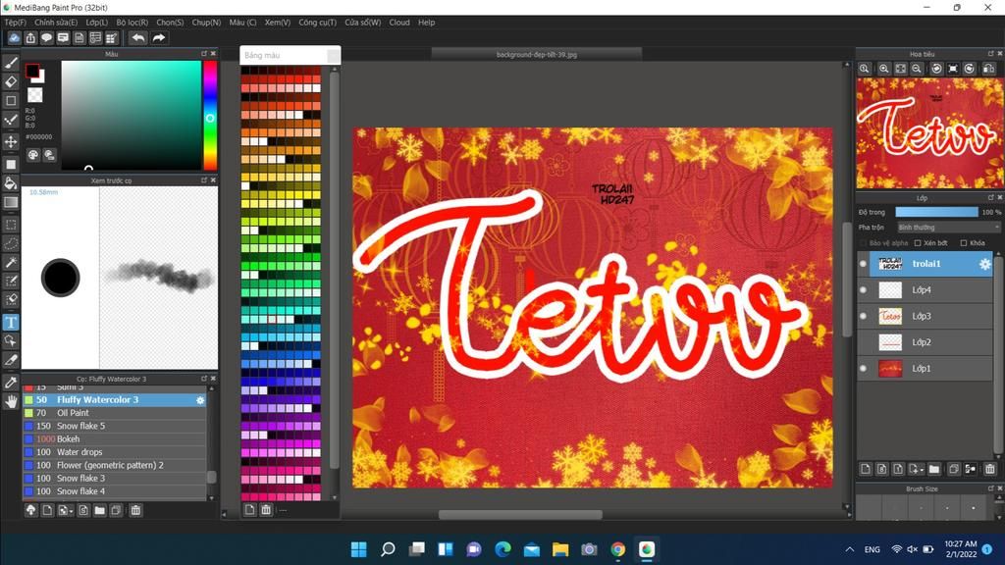The image size is (1005, 565).
Task: Select the Bucket fill tool
Action: pyautogui.click(x=11, y=183)
